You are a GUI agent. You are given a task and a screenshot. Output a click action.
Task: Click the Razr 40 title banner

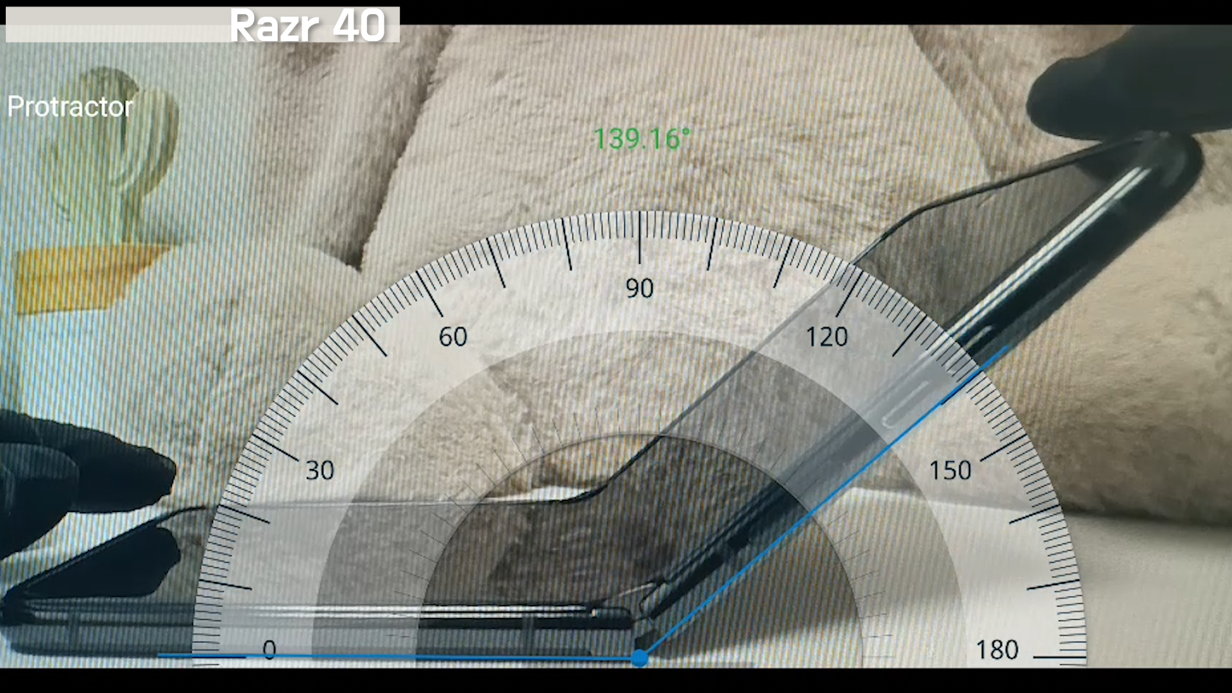[x=307, y=26]
